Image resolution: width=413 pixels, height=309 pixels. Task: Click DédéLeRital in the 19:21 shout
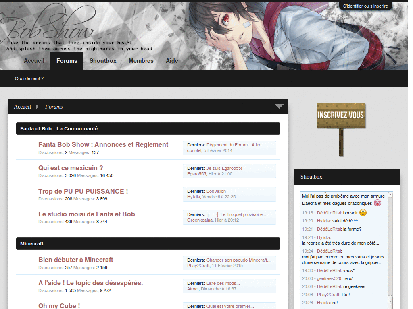coord(329,229)
